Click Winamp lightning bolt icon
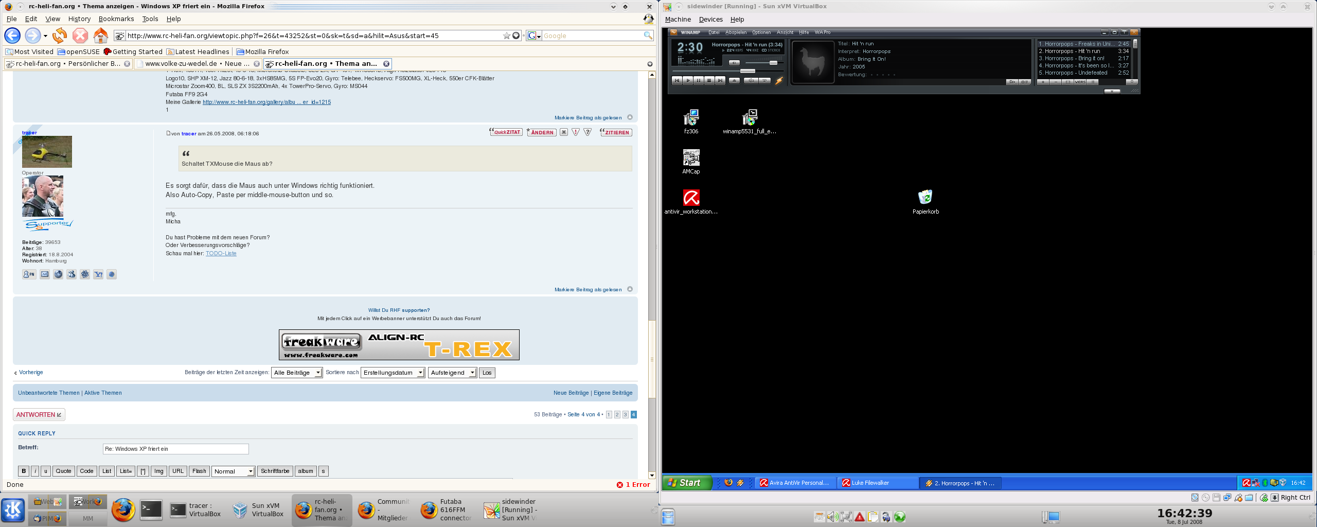 (779, 81)
